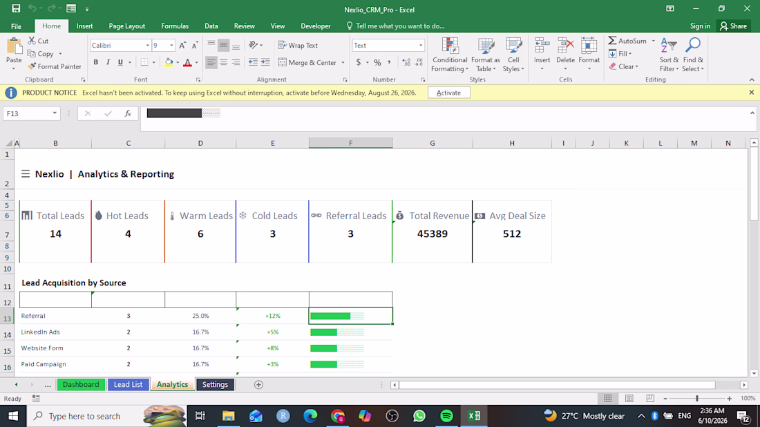
Task: Toggle Align Left
Action: click(211, 62)
